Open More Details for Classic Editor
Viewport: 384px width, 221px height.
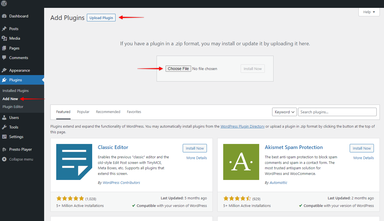pos(197,158)
